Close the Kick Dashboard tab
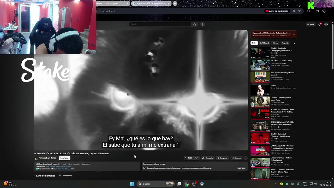Viewport: 334px width, 188px height. pyautogui.click(x=127, y=4)
